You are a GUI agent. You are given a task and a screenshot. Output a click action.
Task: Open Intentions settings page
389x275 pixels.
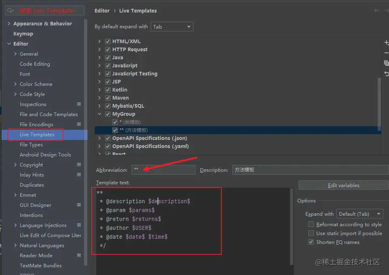31,215
